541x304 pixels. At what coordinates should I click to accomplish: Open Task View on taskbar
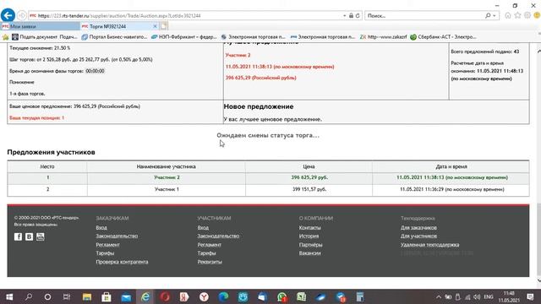pyautogui.click(x=67, y=296)
